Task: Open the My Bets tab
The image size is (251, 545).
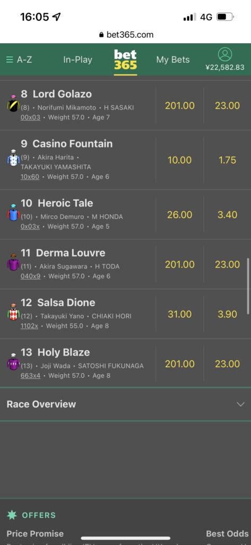Action: [x=173, y=60]
